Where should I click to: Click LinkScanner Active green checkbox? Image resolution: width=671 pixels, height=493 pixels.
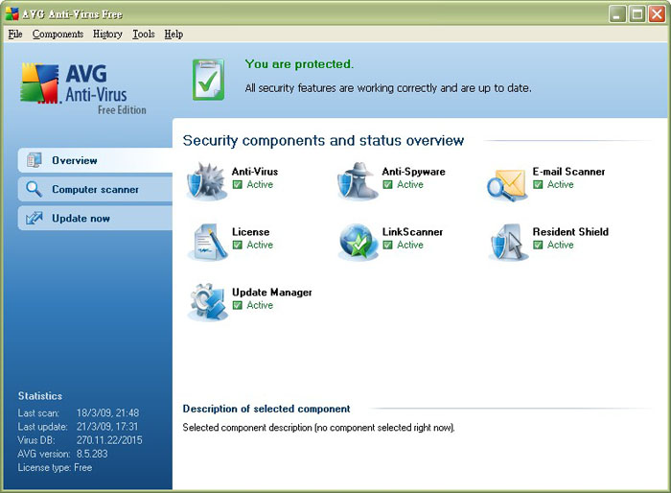pyautogui.click(x=387, y=246)
